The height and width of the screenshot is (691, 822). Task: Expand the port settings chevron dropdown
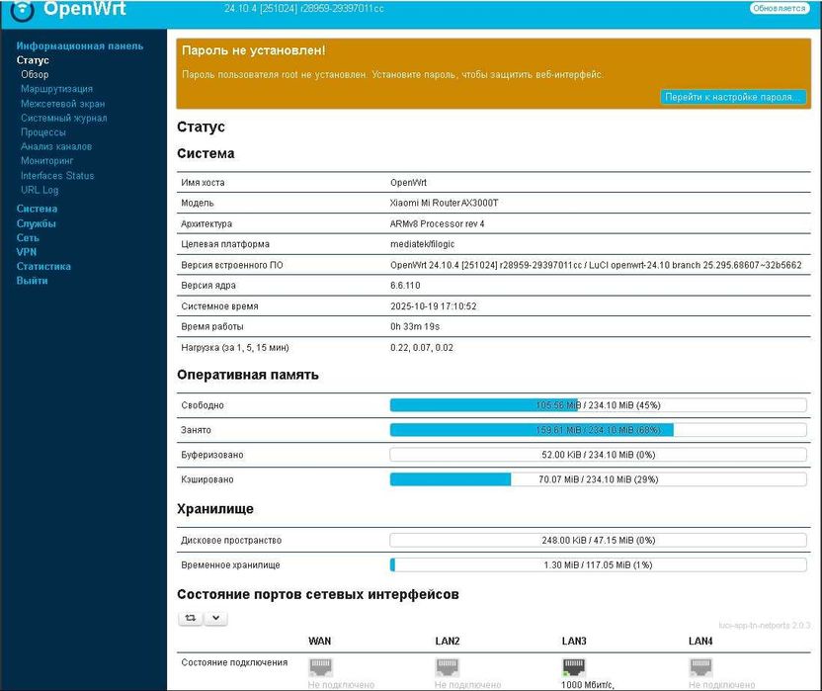[x=215, y=618]
